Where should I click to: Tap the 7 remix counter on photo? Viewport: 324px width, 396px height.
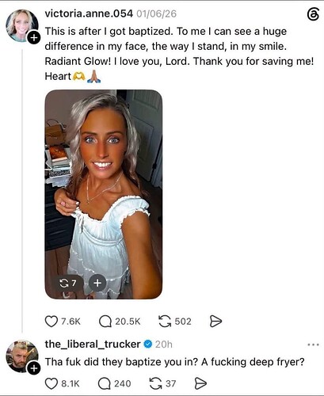[68, 284]
